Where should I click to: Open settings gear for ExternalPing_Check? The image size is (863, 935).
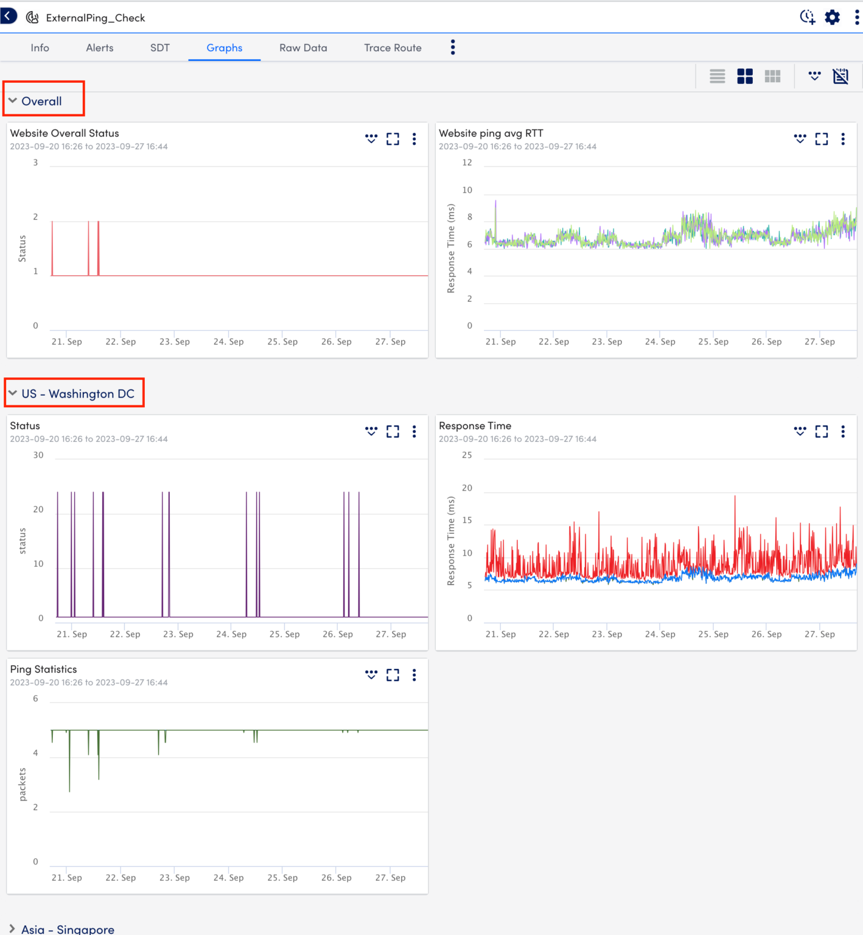(x=831, y=17)
